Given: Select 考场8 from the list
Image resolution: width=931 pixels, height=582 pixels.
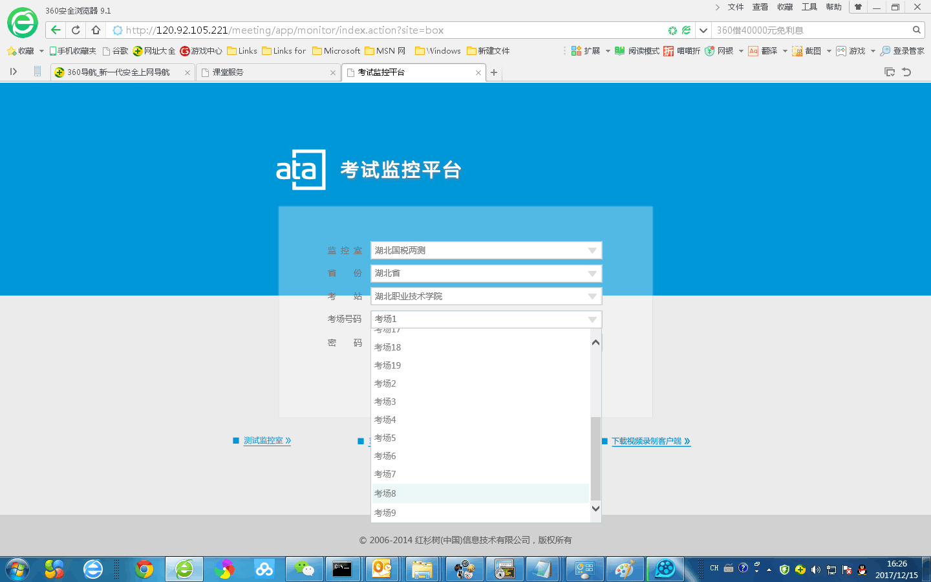Looking at the screenshot, I should pyautogui.click(x=481, y=493).
